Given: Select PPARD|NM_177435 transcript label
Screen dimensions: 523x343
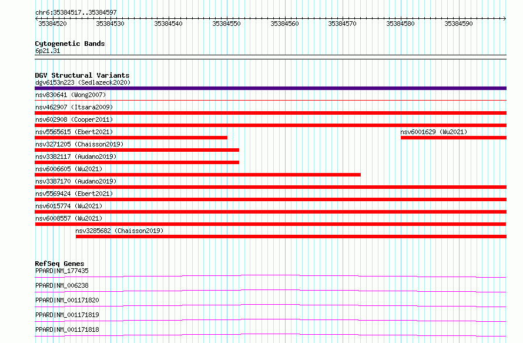Looking at the screenshot, I should (x=62, y=271).
